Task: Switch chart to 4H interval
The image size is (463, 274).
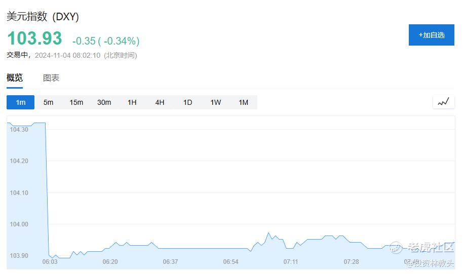Action: 160,102
